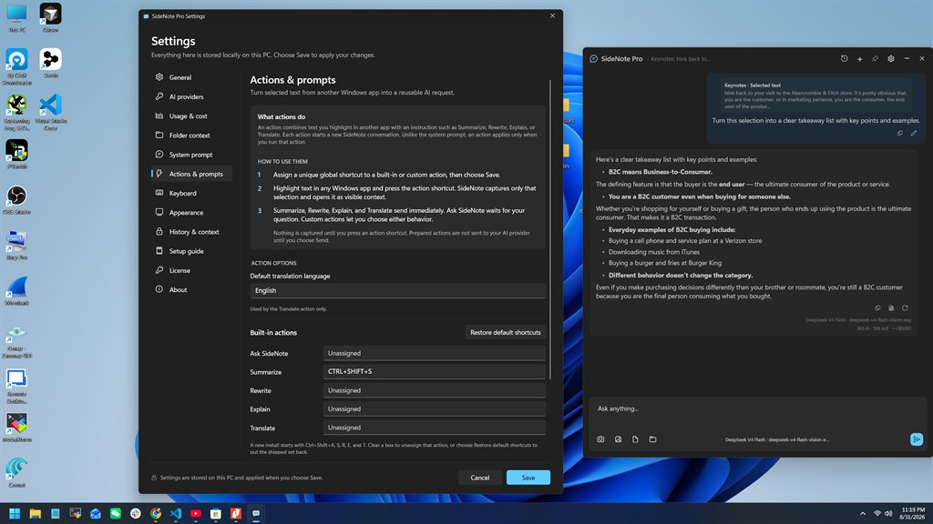Click 'What actions do' heading

tap(282, 117)
